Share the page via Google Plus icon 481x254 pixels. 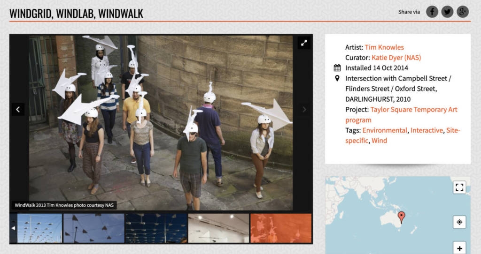463,12
